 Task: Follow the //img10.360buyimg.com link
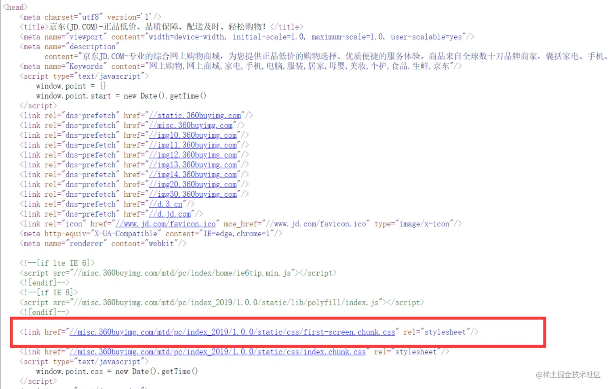(193, 135)
